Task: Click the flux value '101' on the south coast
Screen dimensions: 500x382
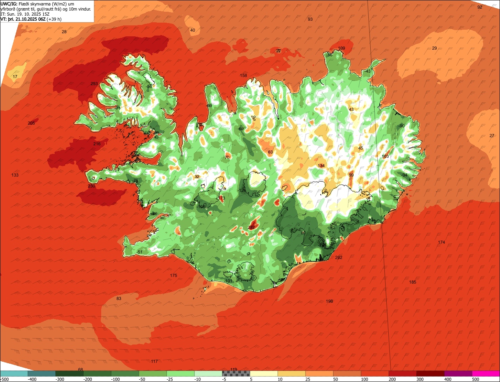Action: coord(229,281)
